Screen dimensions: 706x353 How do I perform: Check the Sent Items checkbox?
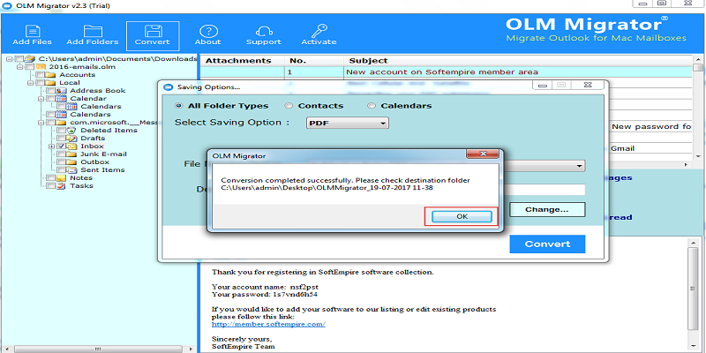61,170
